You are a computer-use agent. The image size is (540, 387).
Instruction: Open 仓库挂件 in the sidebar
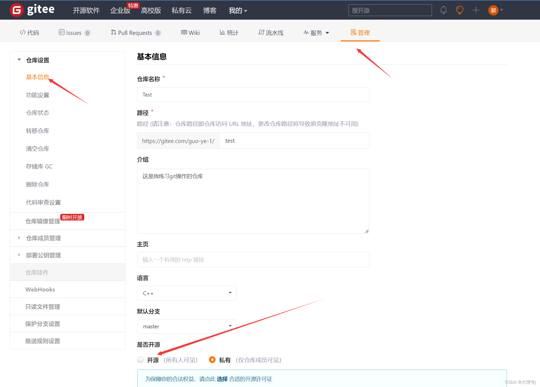pyautogui.click(x=37, y=272)
